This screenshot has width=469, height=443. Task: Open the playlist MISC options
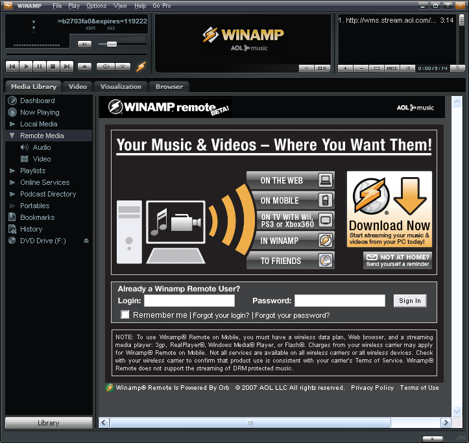[x=392, y=69]
